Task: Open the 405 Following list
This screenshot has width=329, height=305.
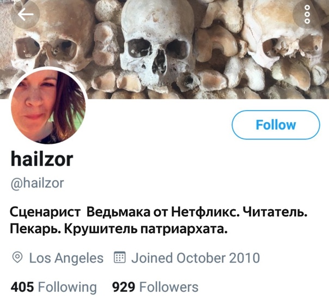Action: tap(54, 287)
